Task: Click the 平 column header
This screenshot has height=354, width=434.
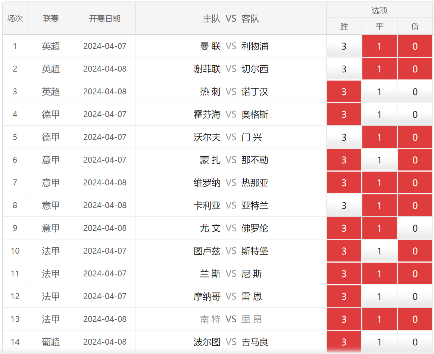Action: (379, 26)
